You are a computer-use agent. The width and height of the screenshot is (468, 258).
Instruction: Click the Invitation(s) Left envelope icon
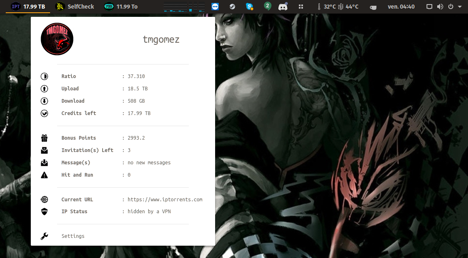[44, 150]
